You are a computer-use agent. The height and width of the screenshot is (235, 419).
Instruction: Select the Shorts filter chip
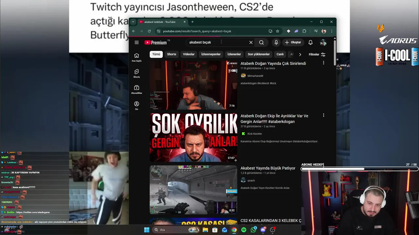click(x=172, y=54)
